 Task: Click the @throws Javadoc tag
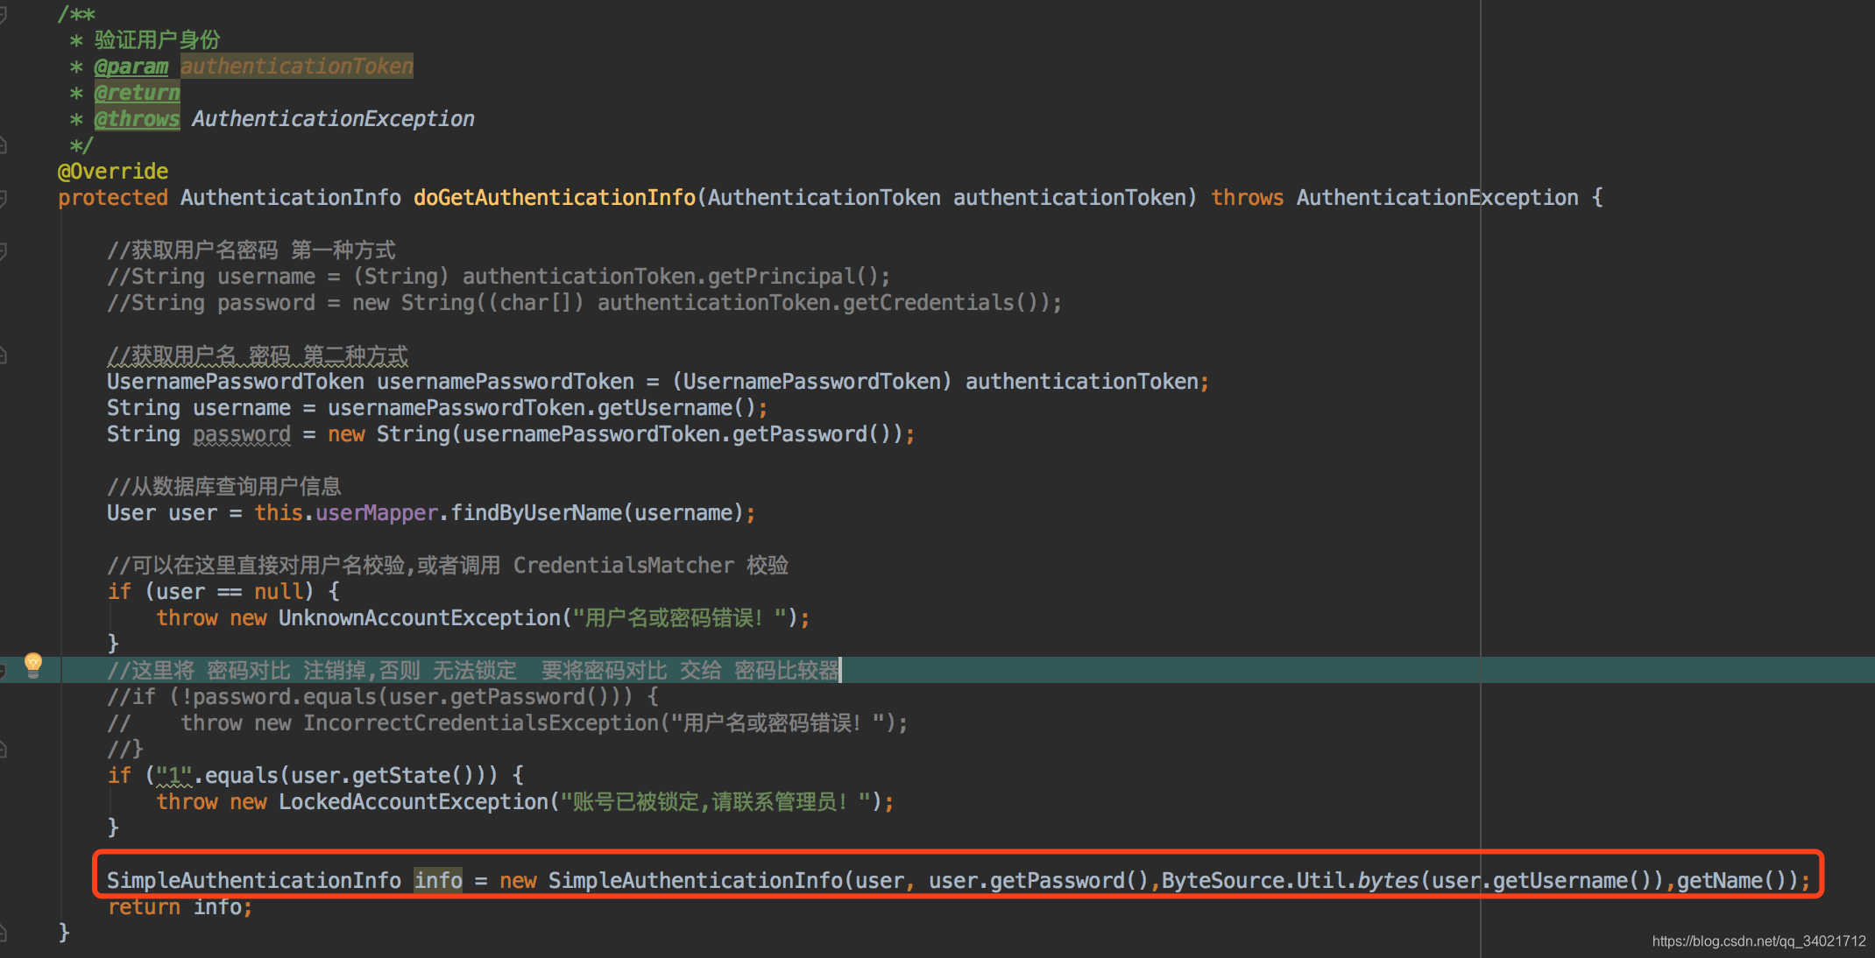137,119
